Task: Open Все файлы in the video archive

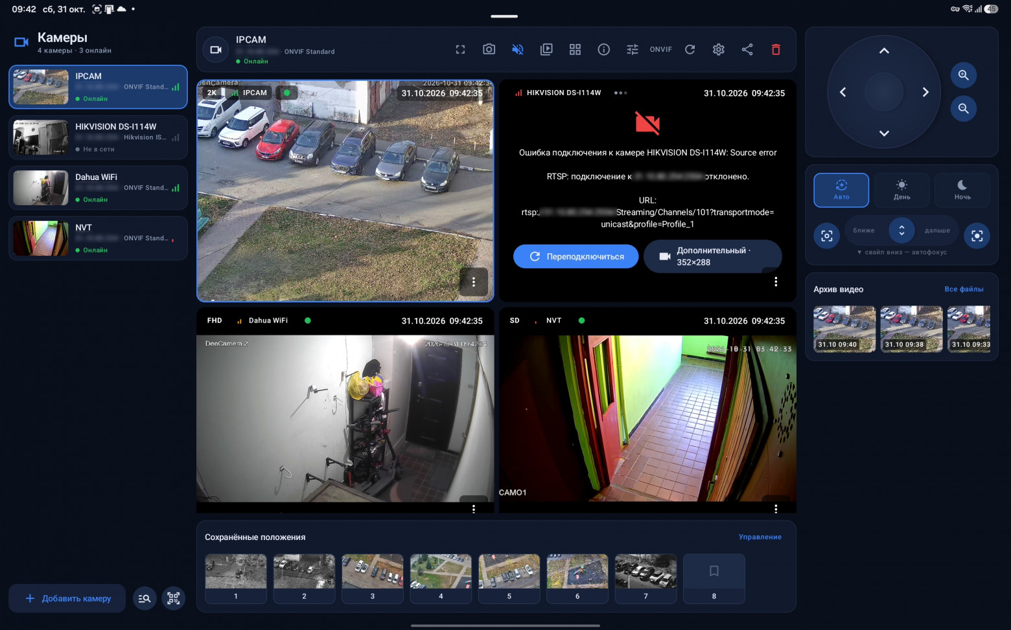Action: pos(964,289)
